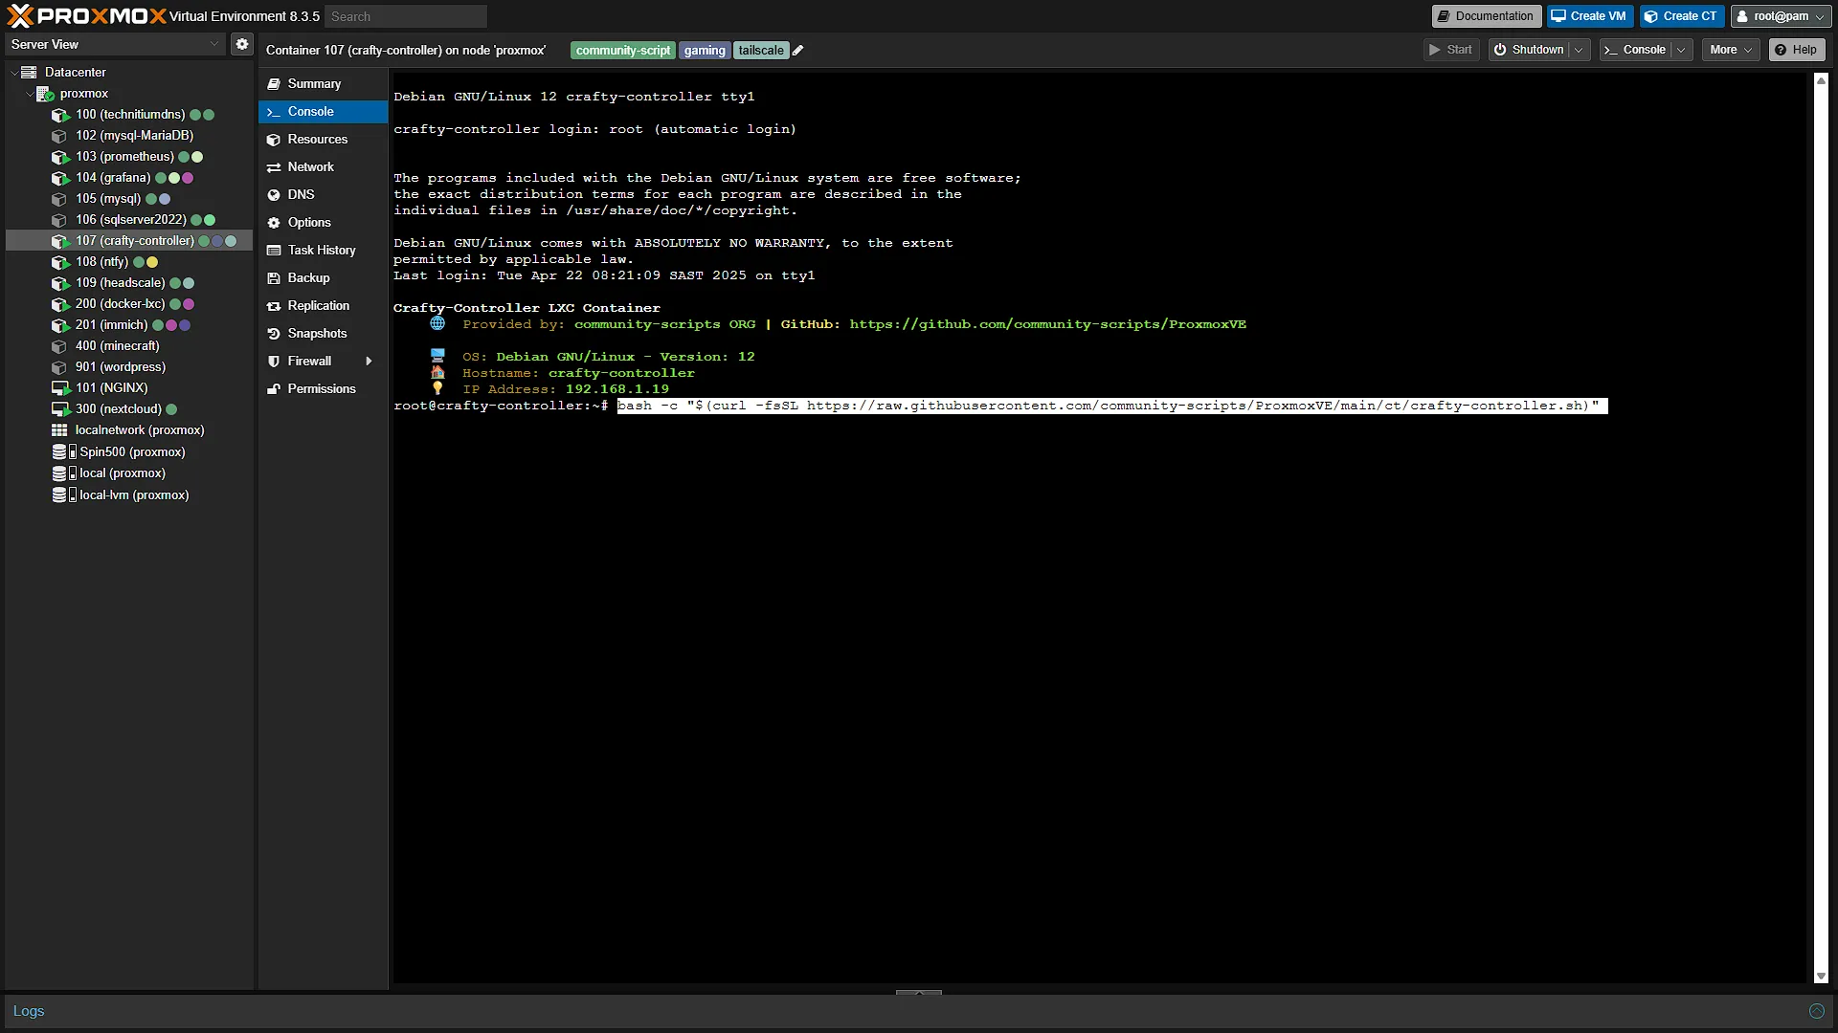Click the pencil icon to edit tags

tap(798, 51)
